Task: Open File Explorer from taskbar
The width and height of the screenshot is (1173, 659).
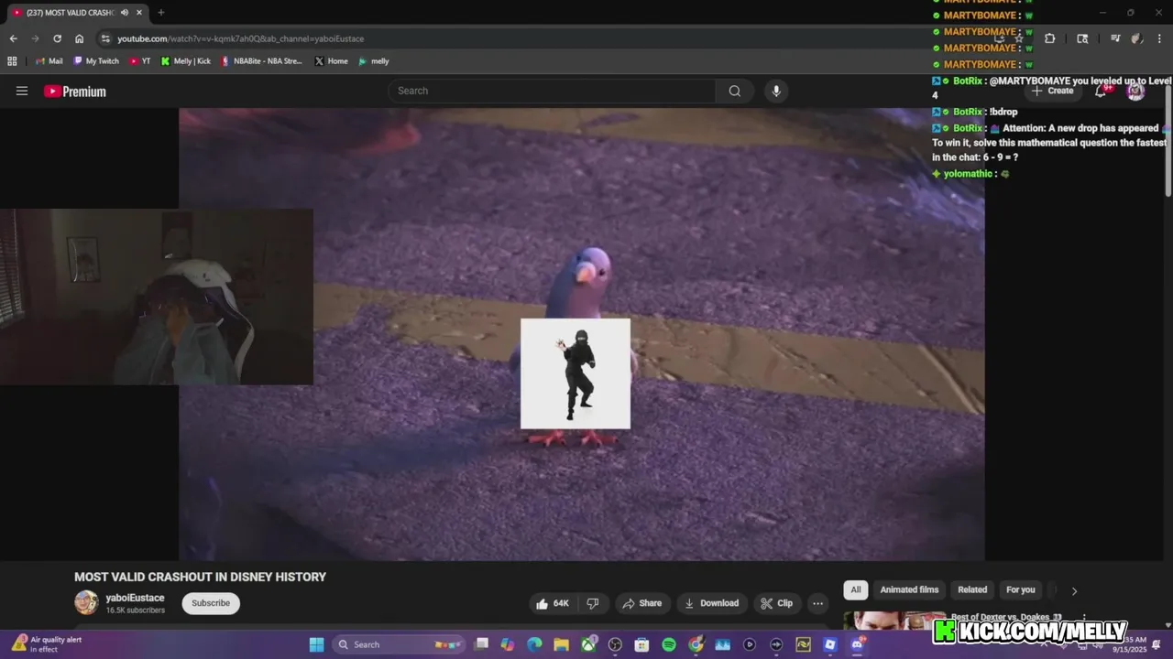Action: (x=561, y=644)
